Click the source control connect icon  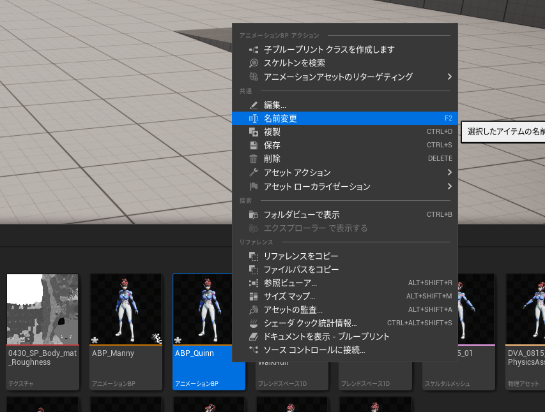tap(253, 350)
